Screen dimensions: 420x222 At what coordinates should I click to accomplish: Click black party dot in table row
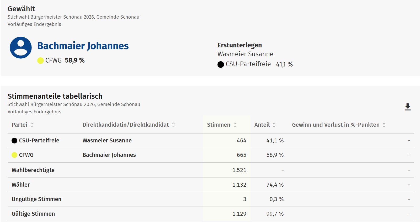pyautogui.click(x=14, y=141)
